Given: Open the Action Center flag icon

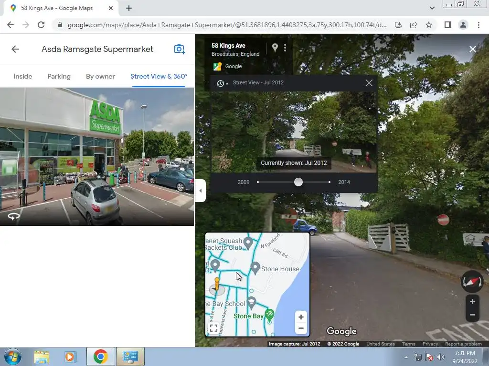Looking at the screenshot, I should click(429, 357).
